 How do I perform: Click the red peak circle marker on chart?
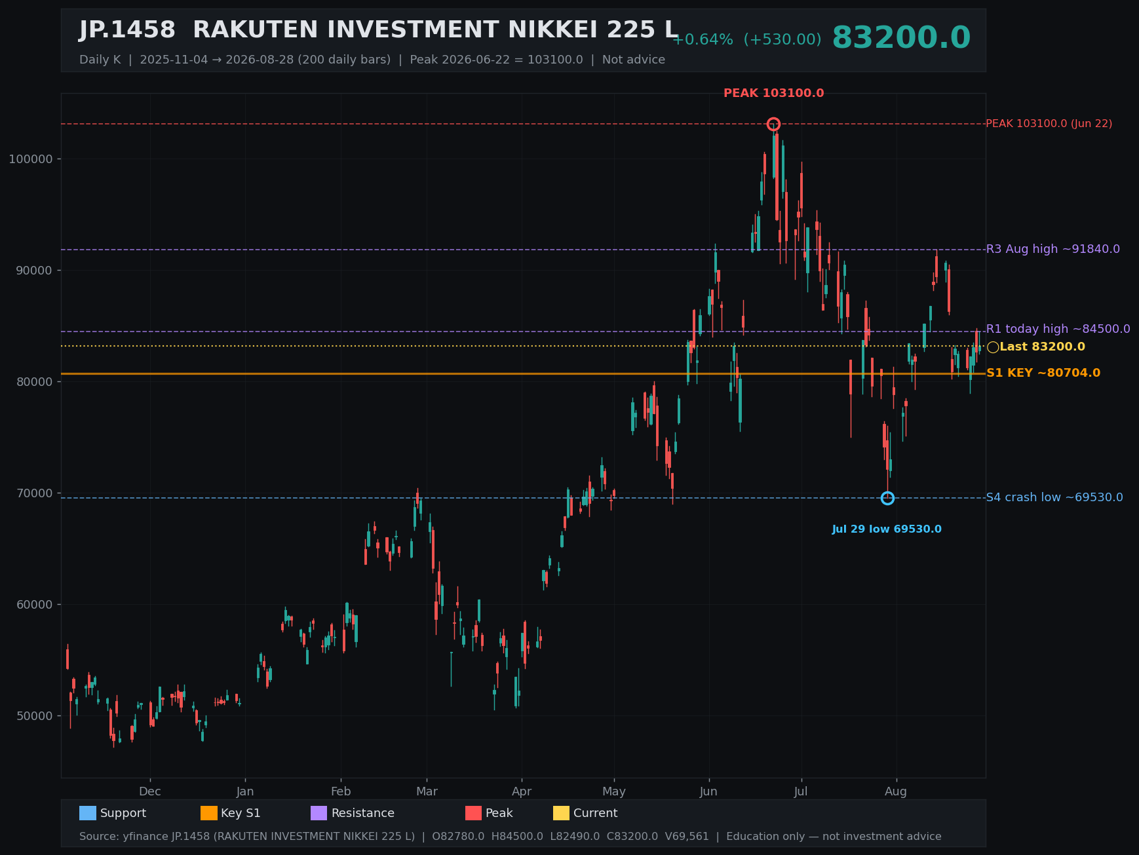[773, 124]
